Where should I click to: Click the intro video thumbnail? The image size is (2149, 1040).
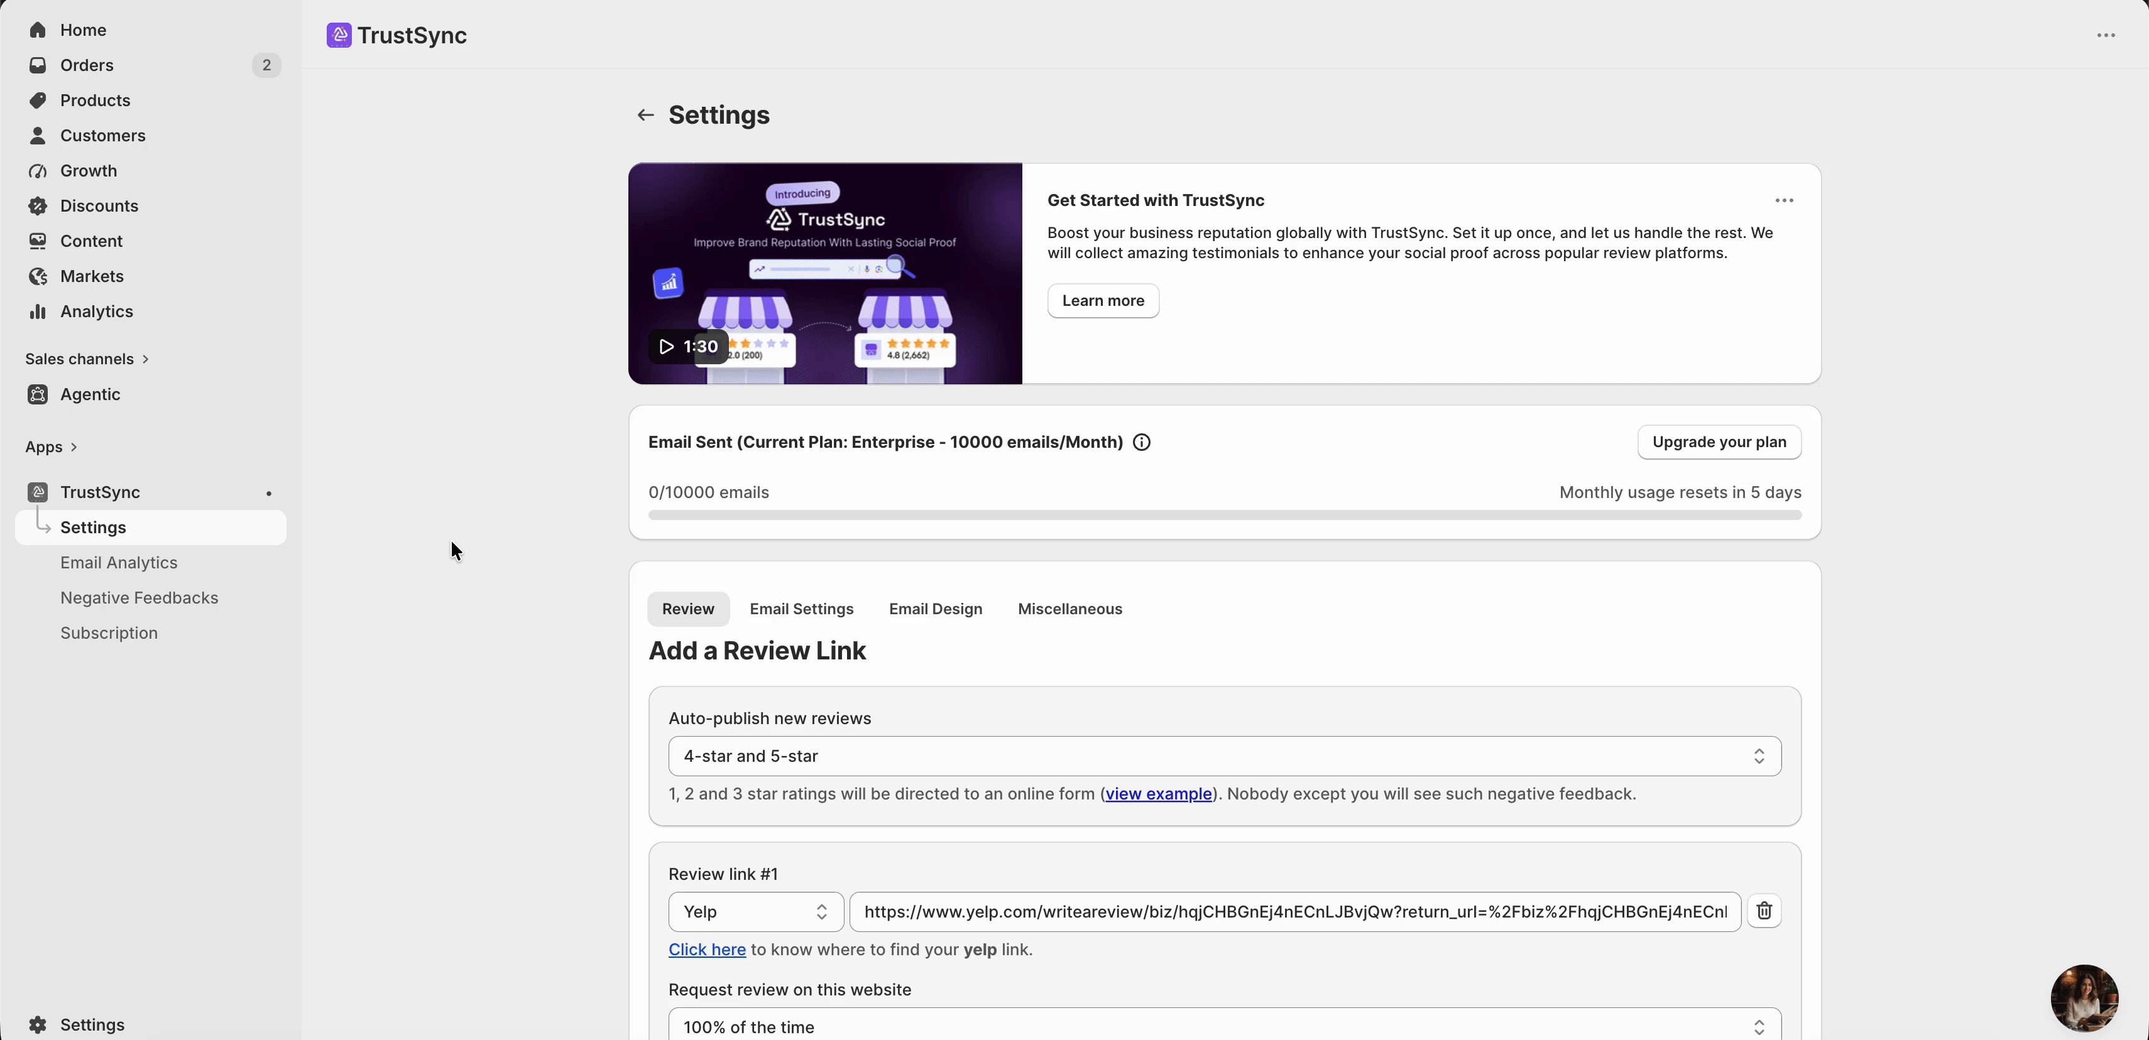coord(825,274)
